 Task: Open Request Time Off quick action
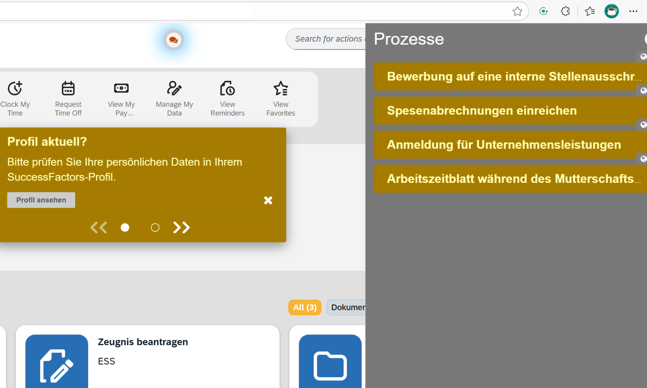(68, 88)
